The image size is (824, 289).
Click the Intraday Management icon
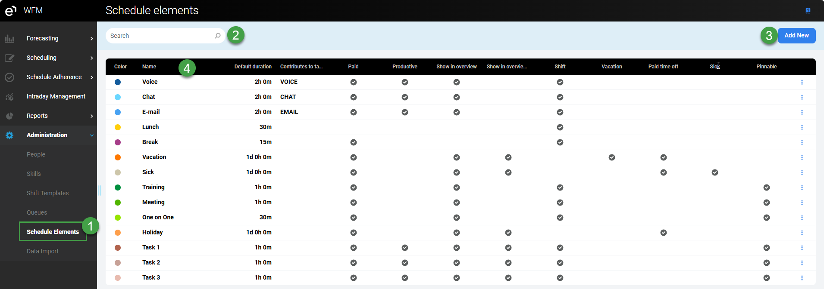click(x=9, y=97)
